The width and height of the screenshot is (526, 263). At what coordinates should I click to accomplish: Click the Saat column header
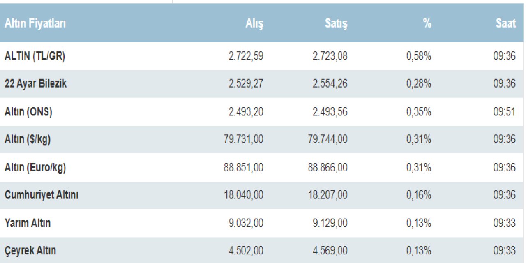(505, 23)
